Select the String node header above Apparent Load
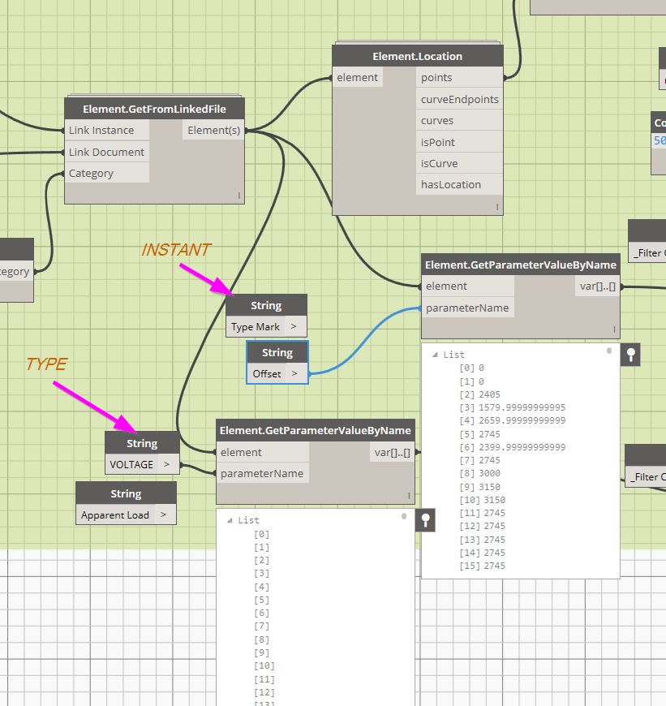Image resolution: width=666 pixels, height=706 pixels. point(126,494)
